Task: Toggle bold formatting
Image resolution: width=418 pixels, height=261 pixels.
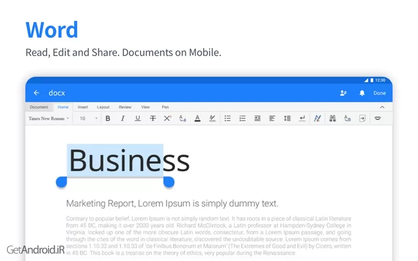Action: [x=108, y=118]
